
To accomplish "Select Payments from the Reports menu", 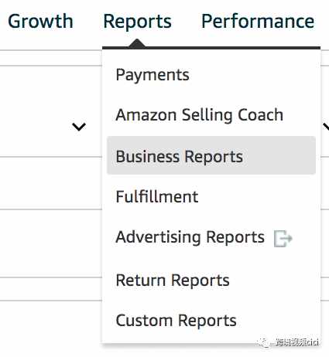I will [153, 75].
